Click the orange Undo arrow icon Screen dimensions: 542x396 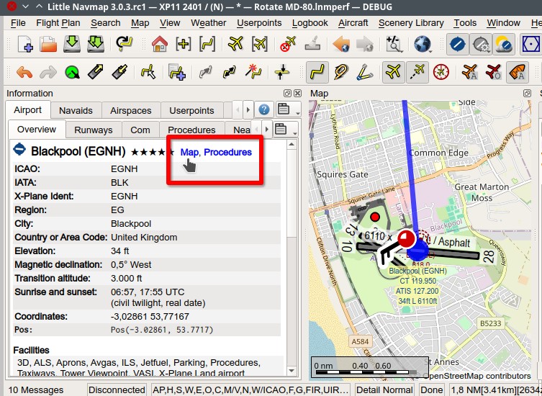24,73
